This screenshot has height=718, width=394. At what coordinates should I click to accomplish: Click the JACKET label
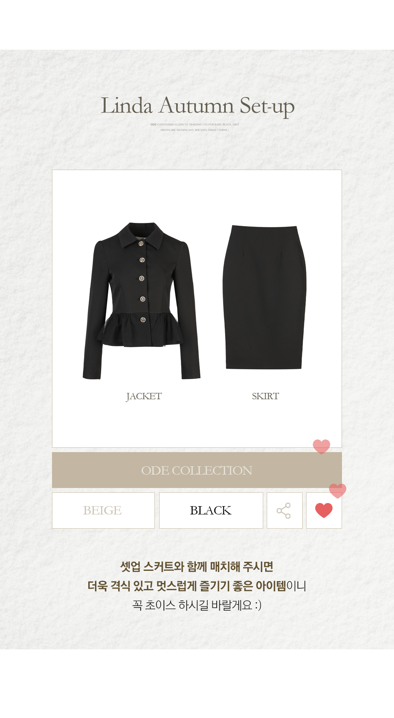pyautogui.click(x=144, y=396)
